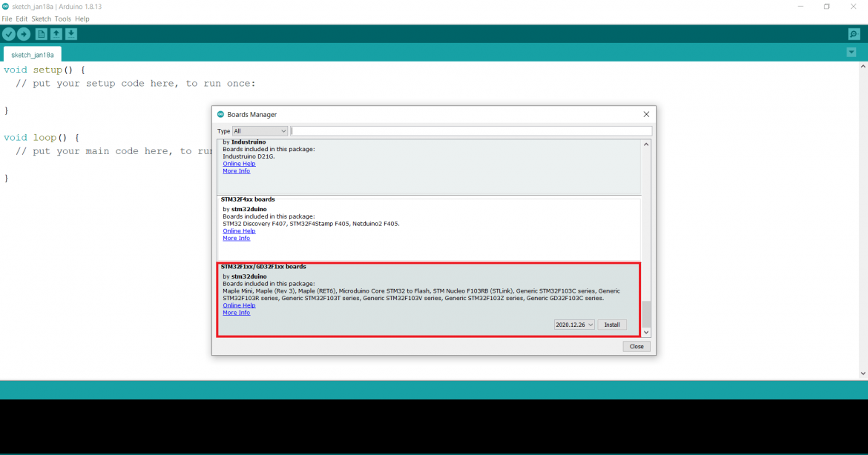This screenshot has height=455, width=868.
Task: Open Online Help link for STM32F4xx boards
Action: tap(239, 231)
